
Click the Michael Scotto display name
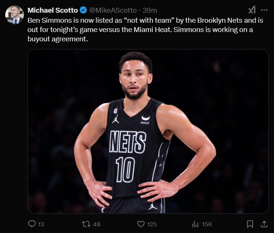(52, 10)
